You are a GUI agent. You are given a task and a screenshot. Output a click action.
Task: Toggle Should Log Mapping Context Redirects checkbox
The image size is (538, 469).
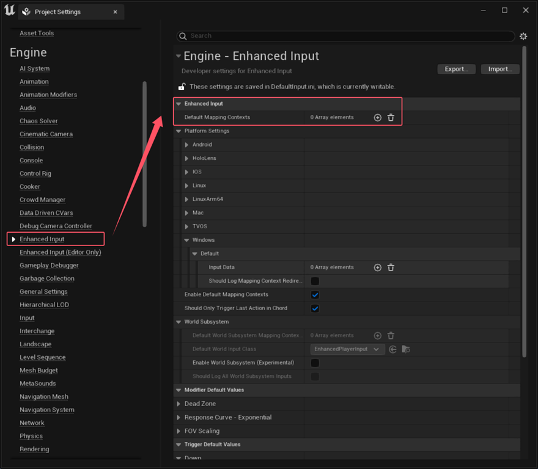[x=315, y=281]
